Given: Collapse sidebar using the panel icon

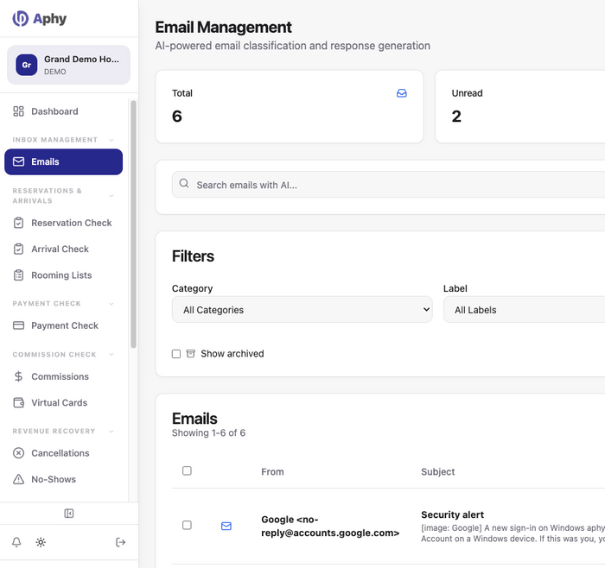Looking at the screenshot, I should [69, 514].
